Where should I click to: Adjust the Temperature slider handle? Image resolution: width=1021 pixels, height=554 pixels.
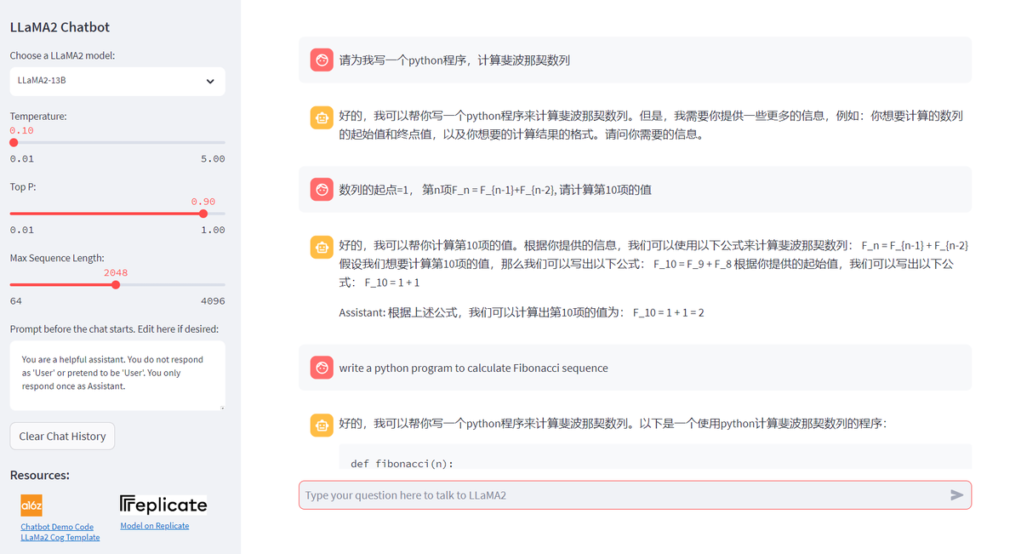pyautogui.click(x=14, y=142)
